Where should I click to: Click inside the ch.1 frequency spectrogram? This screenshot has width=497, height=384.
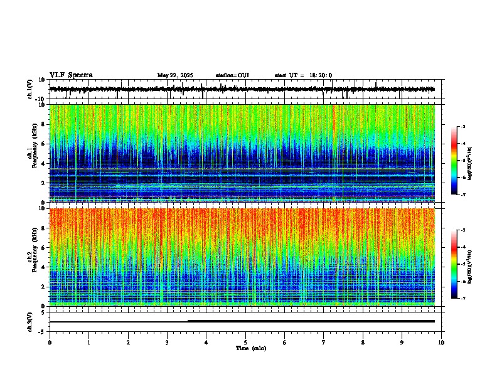[242, 153]
